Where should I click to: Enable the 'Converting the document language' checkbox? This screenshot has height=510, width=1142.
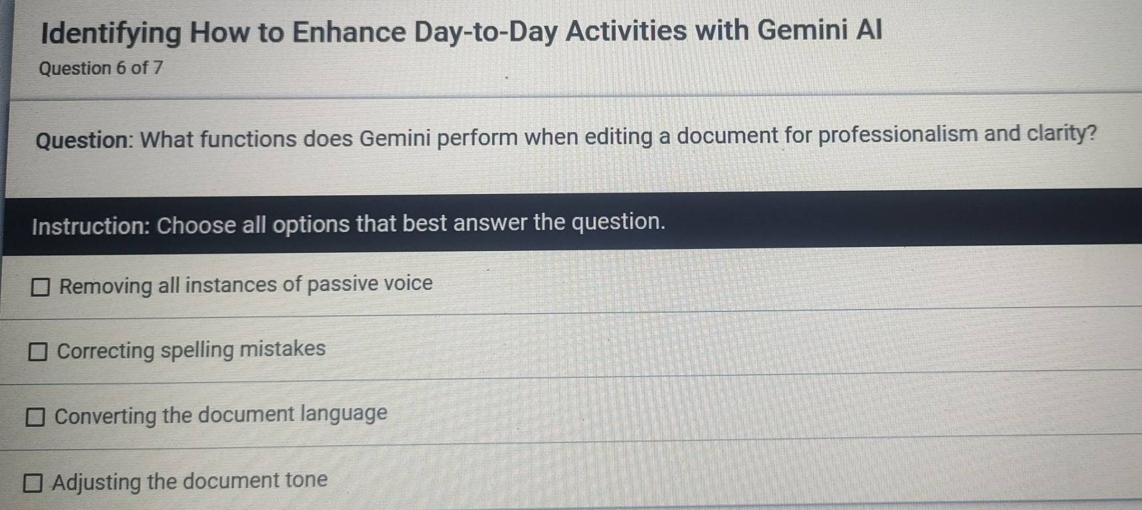point(35,417)
